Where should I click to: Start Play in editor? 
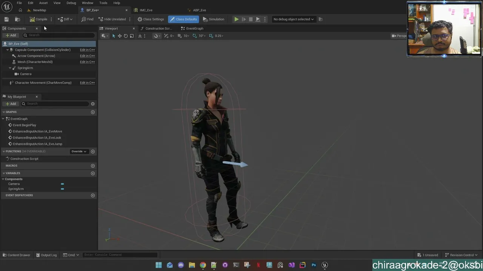tap(236, 19)
